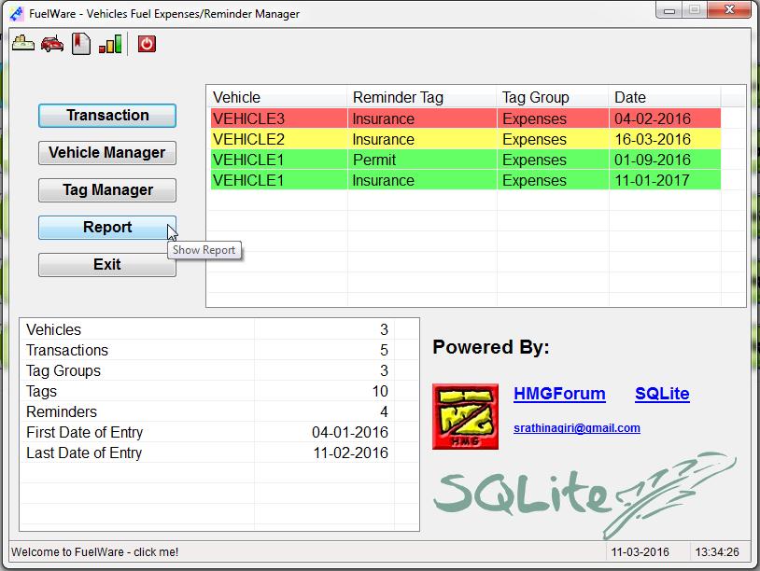Launch the Tag Manager

106,190
